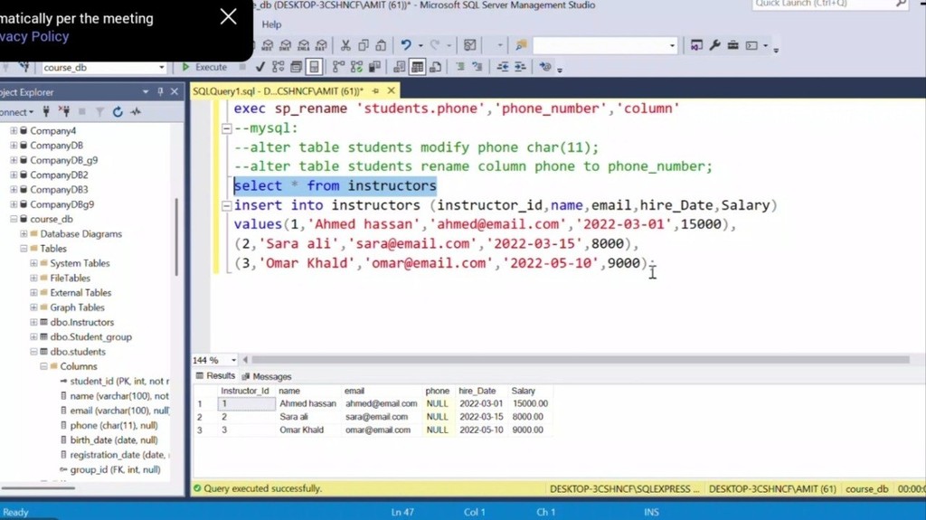Screen dimensions: 926x520
Task: Open a new XMLA query
Action: [x=304, y=45]
